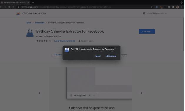Open the Chrome three-dot menu
This screenshot has width=185, height=111.
click(182, 7)
